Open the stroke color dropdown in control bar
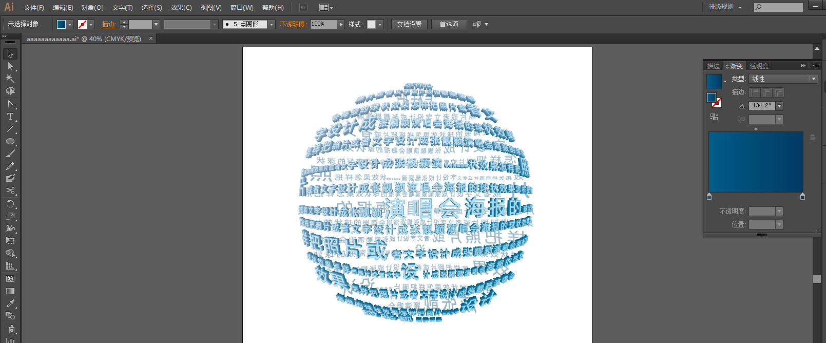 point(91,25)
